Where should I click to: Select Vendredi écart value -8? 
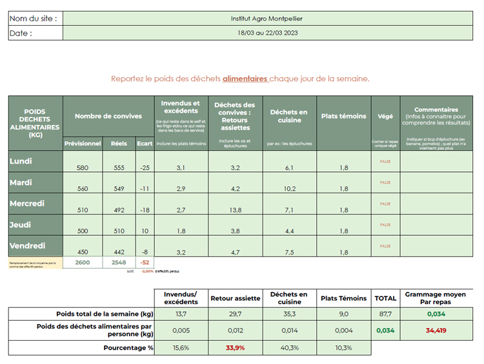(145, 246)
